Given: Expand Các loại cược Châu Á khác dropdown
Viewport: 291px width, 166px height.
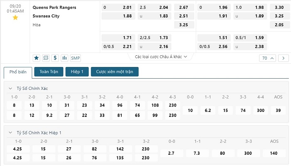Looking at the screenshot, I should coord(161,57).
